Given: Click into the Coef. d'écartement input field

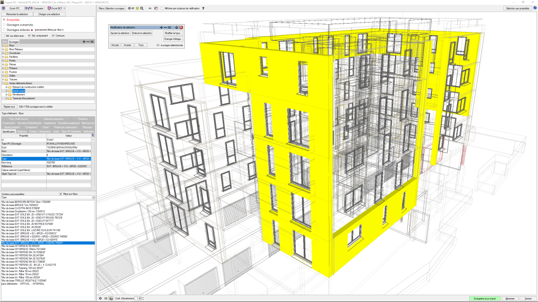Looking at the screenshot, I should click(x=139, y=298).
